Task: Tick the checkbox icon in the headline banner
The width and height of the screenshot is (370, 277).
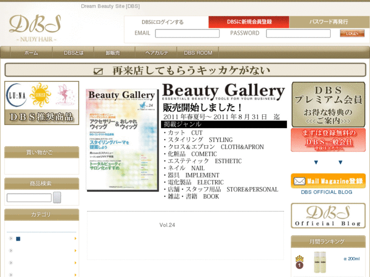Action: click(98, 71)
